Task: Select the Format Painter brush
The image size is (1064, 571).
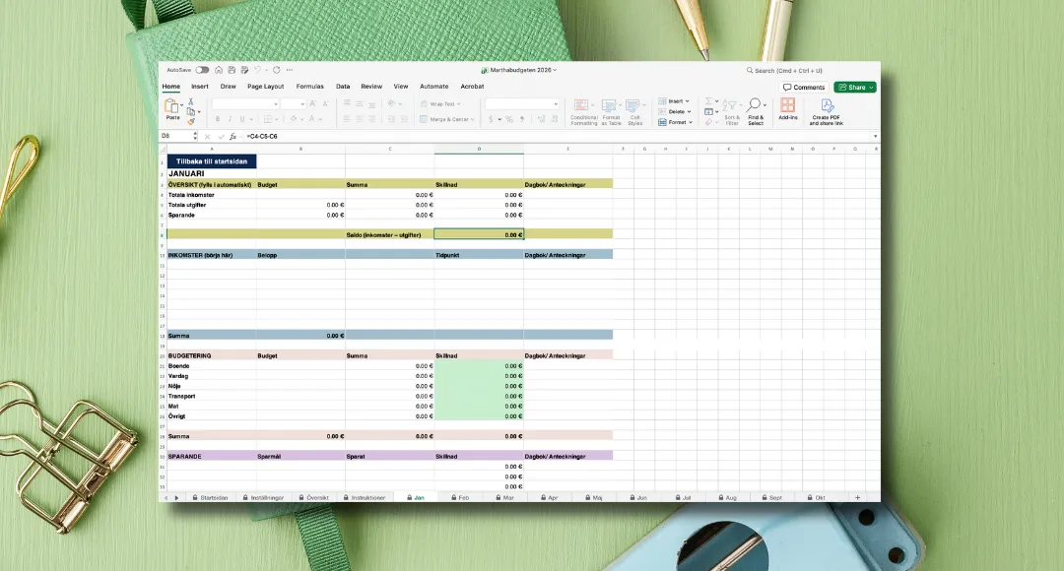Action: (x=191, y=121)
